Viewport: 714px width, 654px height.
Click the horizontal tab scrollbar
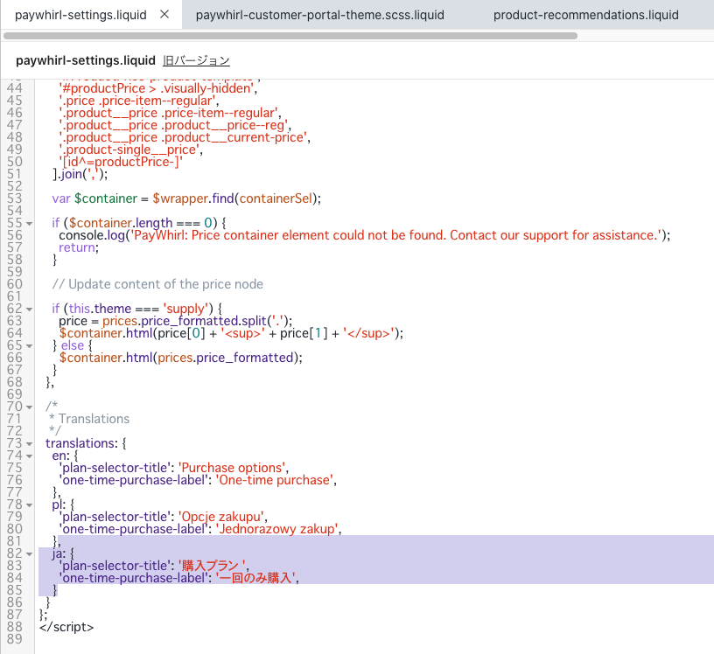pos(290,36)
